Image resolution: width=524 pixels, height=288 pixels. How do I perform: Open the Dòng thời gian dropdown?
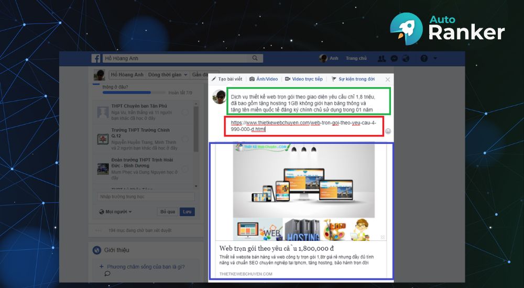coord(168,75)
